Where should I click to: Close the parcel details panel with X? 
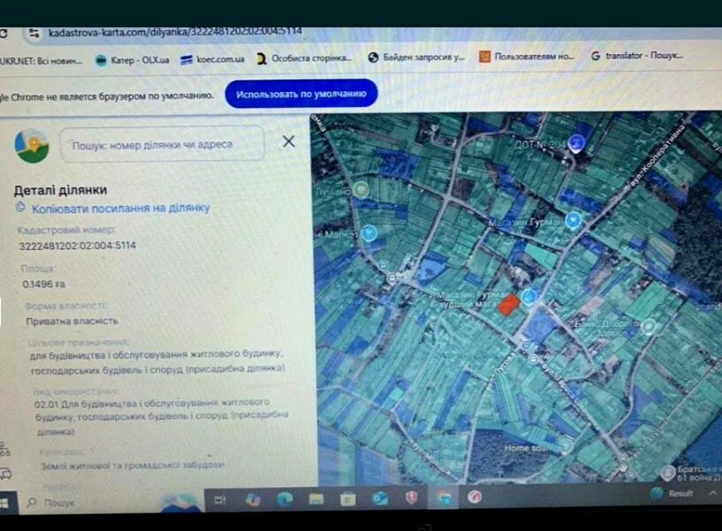point(288,141)
